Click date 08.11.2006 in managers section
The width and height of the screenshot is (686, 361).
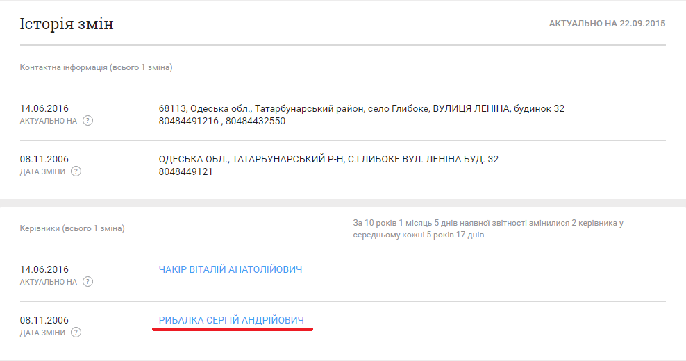click(x=44, y=320)
